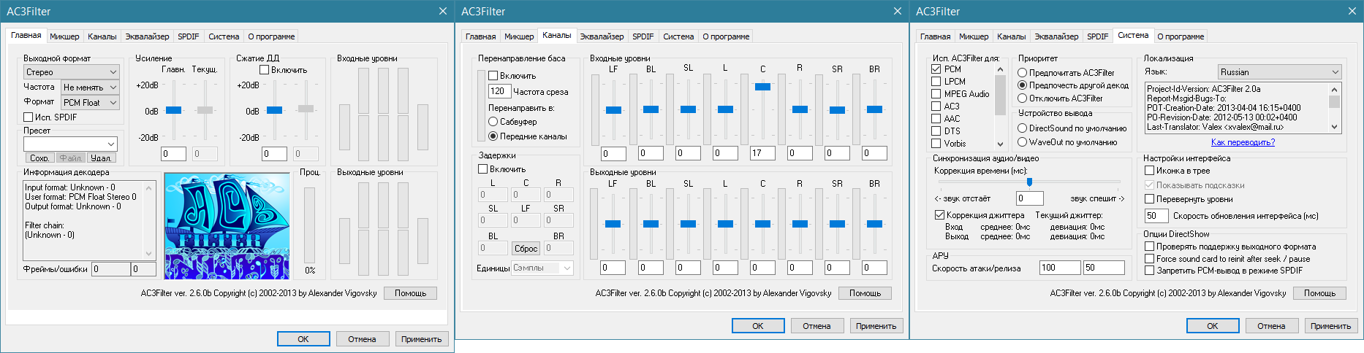This screenshot has width=1364, height=353.
Task: Expand the Частота 'Не менять' dropdown
Action: (90, 88)
